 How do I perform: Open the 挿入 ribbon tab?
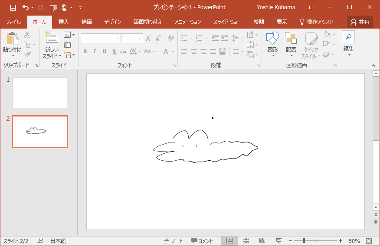point(64,22)
